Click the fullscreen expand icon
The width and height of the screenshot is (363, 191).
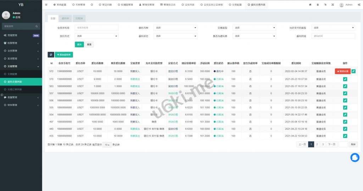click(333, 5)
